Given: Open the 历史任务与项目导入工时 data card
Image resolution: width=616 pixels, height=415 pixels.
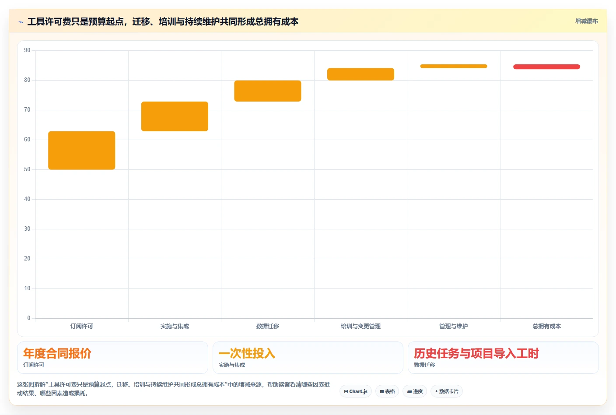Looking at the screenshot, I should click(x=503, y=358).
